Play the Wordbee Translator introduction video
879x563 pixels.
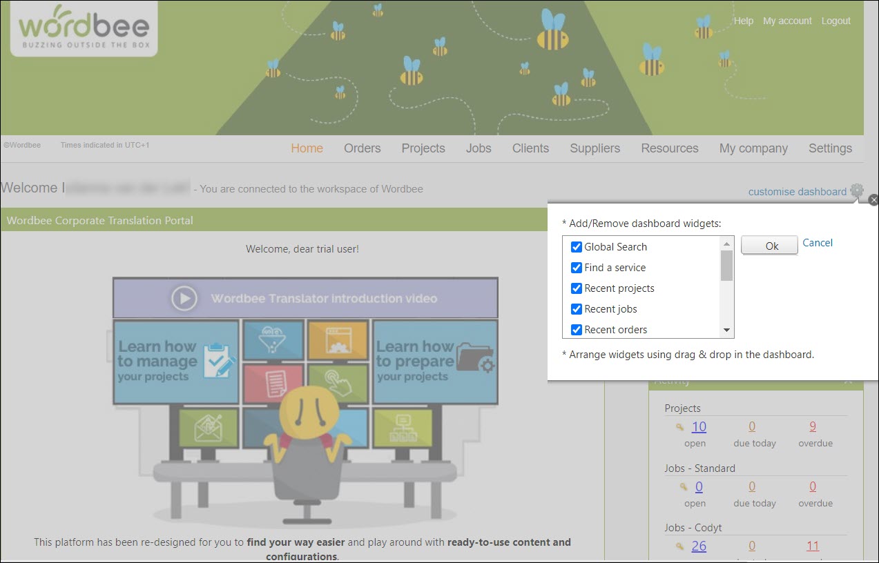click(184, 298)
